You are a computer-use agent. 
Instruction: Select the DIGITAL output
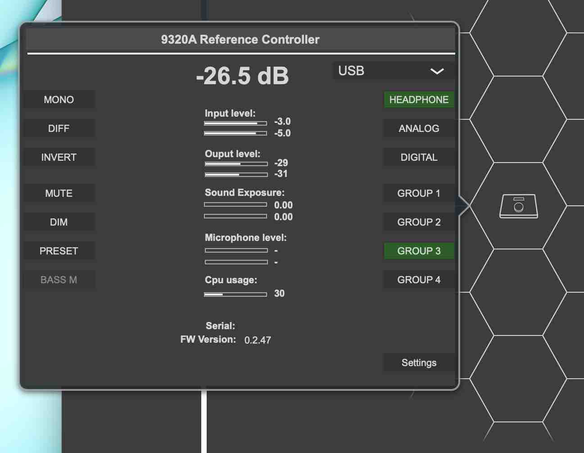tap(419, 157)
